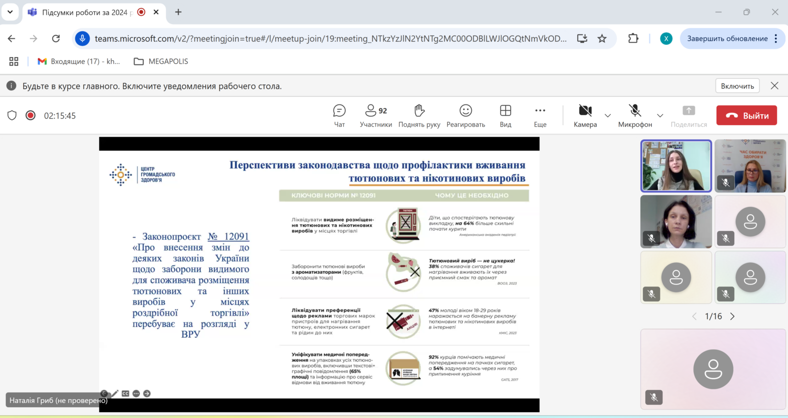
Task: Open the View layout options
Action: tap(505, 116)
